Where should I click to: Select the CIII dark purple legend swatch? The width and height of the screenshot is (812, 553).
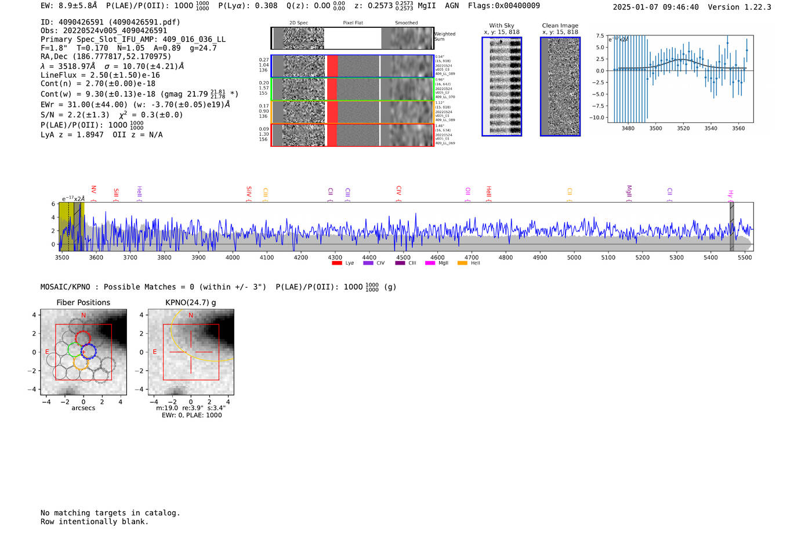[400, 263]
